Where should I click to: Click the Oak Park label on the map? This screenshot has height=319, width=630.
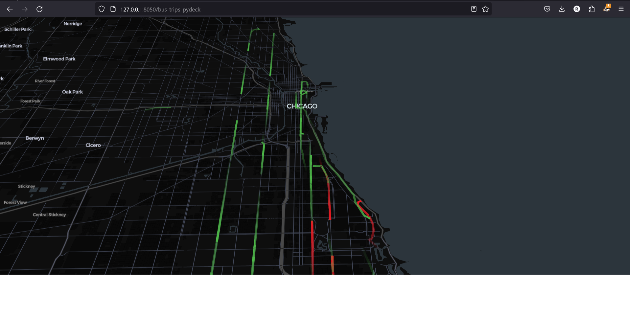tap(72, 92)
